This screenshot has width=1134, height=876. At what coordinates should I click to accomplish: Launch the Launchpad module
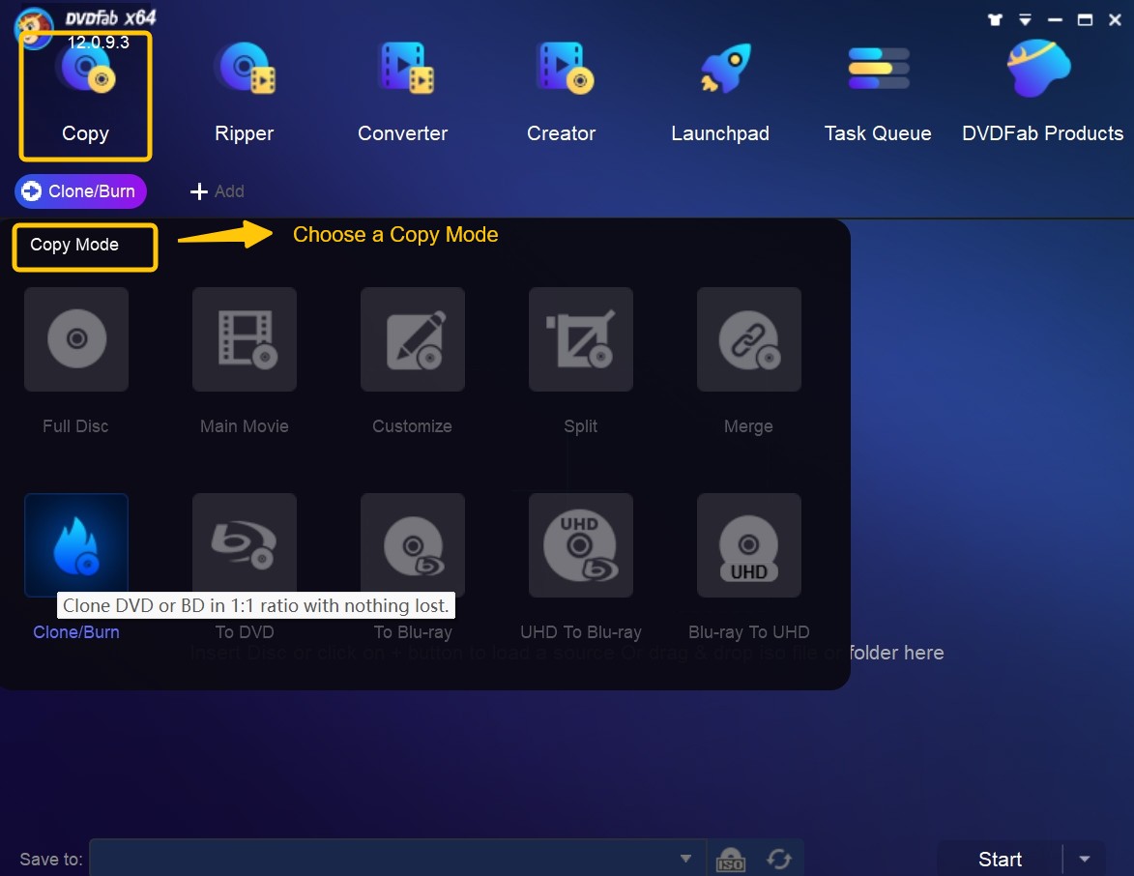click(x=720, y=93)
